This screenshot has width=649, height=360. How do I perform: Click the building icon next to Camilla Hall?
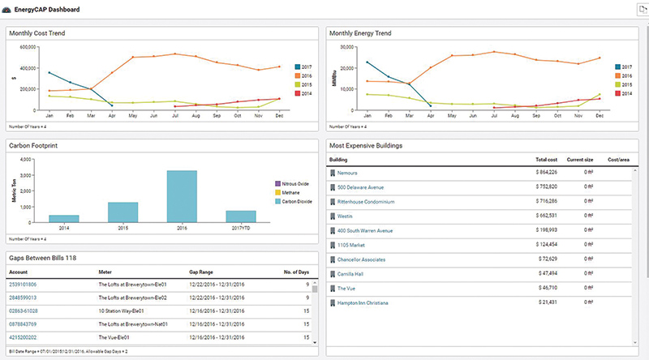tap(333, 274)
